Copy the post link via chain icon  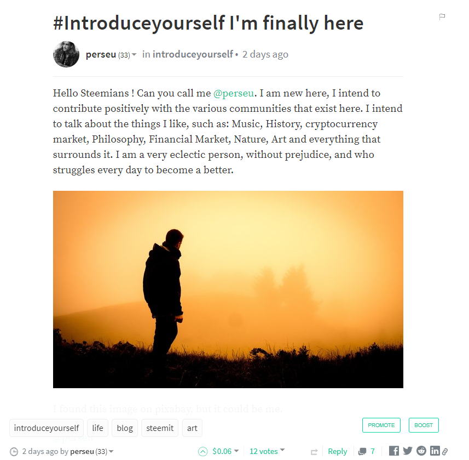445,451
